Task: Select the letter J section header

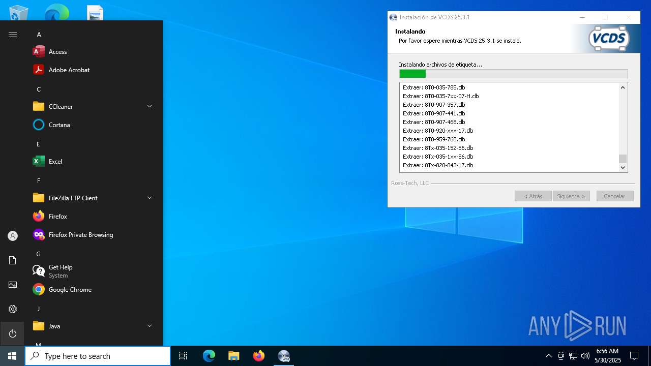Action: (x=38, y=309)
